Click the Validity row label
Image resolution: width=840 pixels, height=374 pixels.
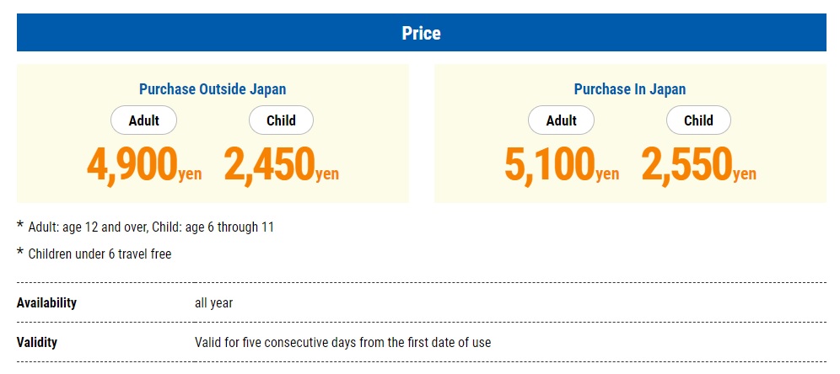[37, 342]
